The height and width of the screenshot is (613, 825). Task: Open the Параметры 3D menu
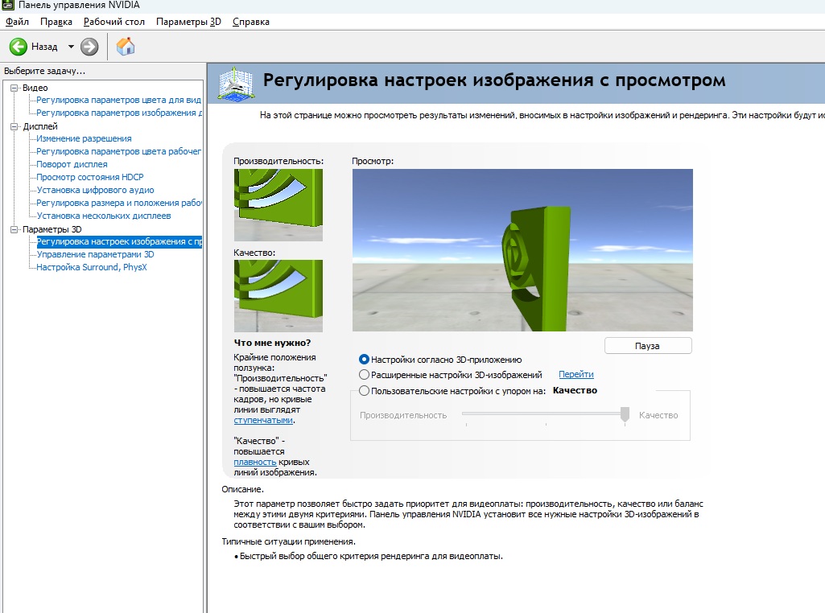188,22
